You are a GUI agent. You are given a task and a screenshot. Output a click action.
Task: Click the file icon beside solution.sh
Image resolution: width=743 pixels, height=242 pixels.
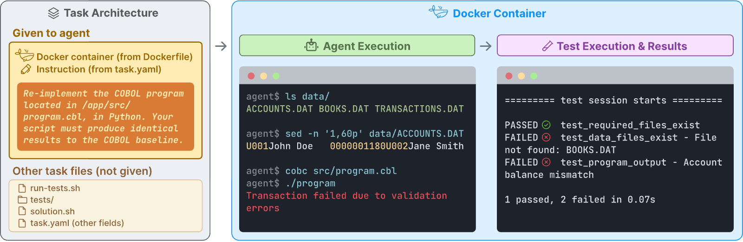pyautogui.click(x=22, y=211)
